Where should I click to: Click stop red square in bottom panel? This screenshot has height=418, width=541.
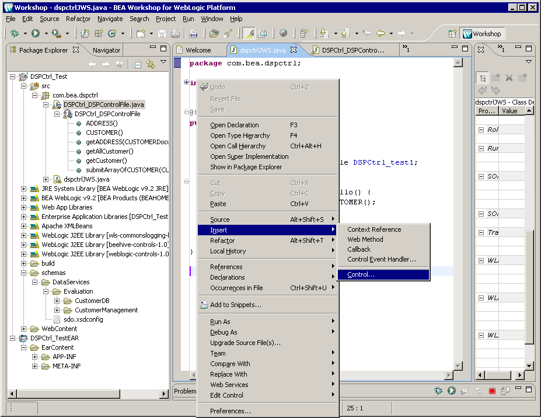coord(493,391)
